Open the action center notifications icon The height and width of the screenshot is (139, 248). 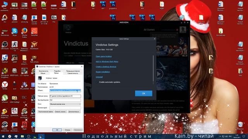coord(244,136)
